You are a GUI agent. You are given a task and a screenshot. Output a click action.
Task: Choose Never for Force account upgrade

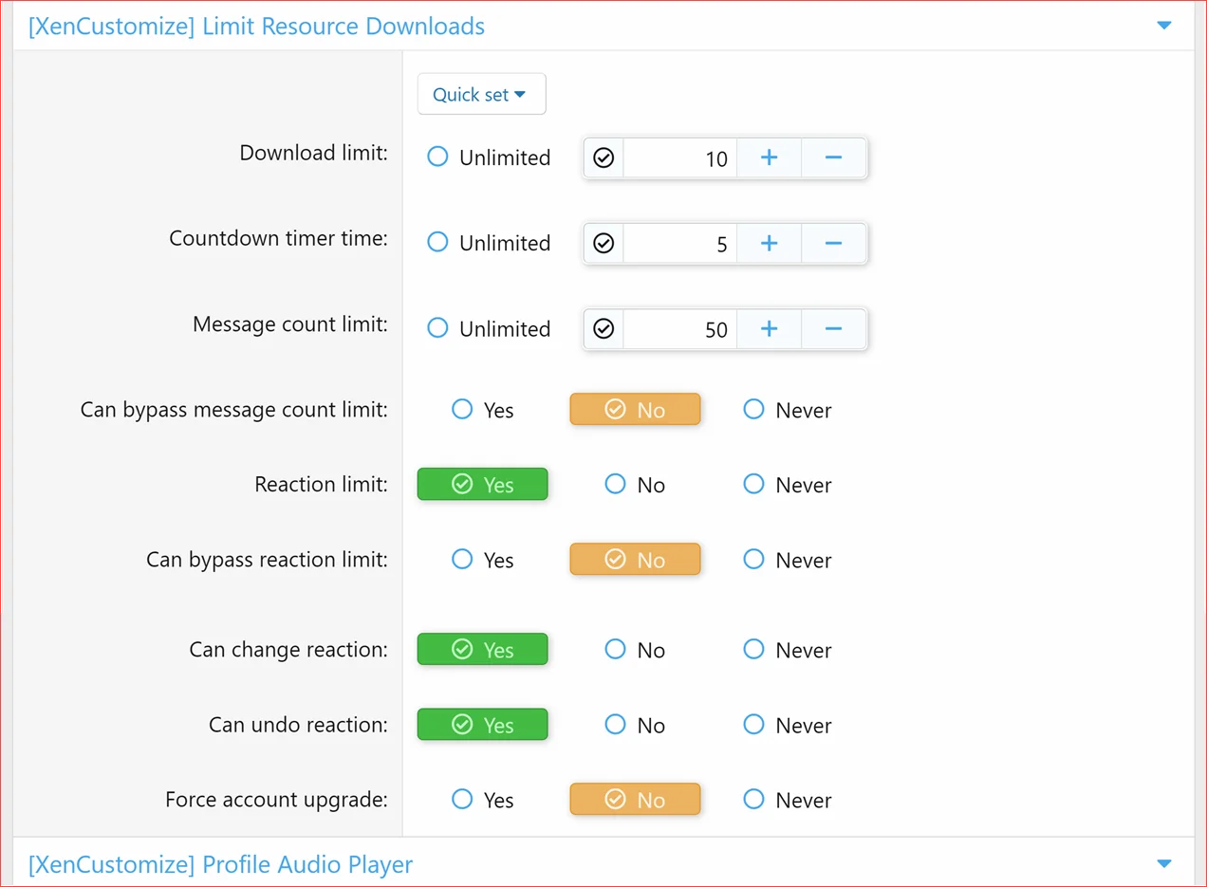(788, 800)
